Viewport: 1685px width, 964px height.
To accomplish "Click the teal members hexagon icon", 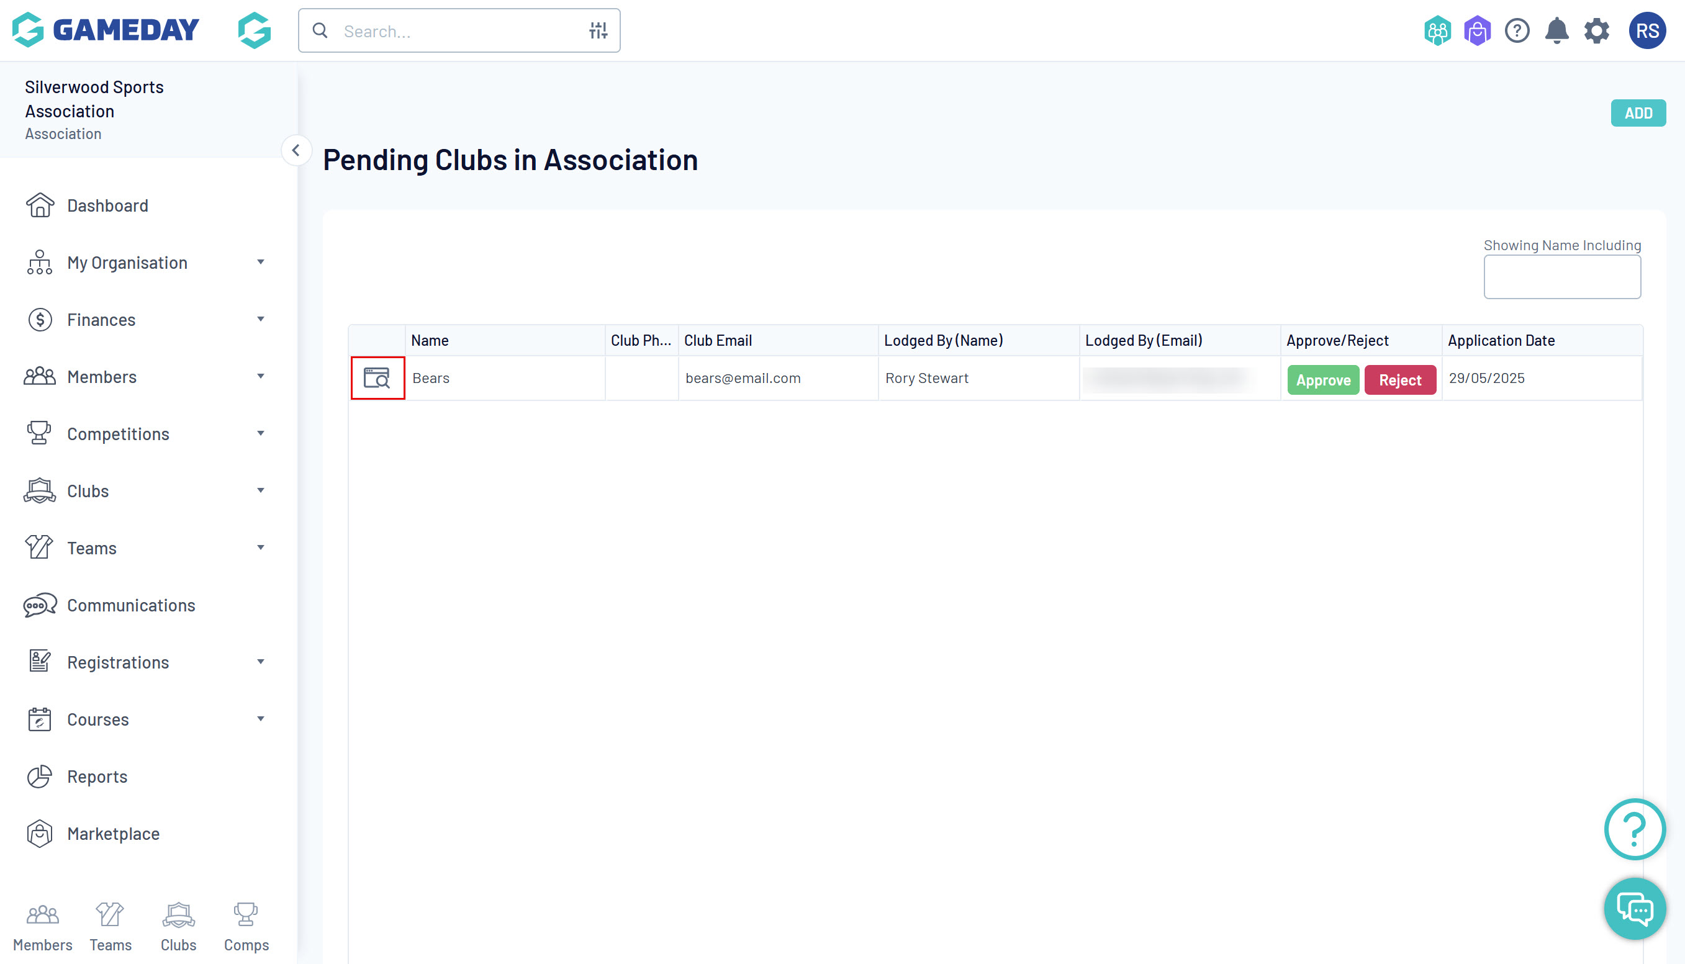I will tap(1437, 31).
